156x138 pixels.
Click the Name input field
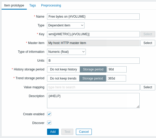coord(93,17)
